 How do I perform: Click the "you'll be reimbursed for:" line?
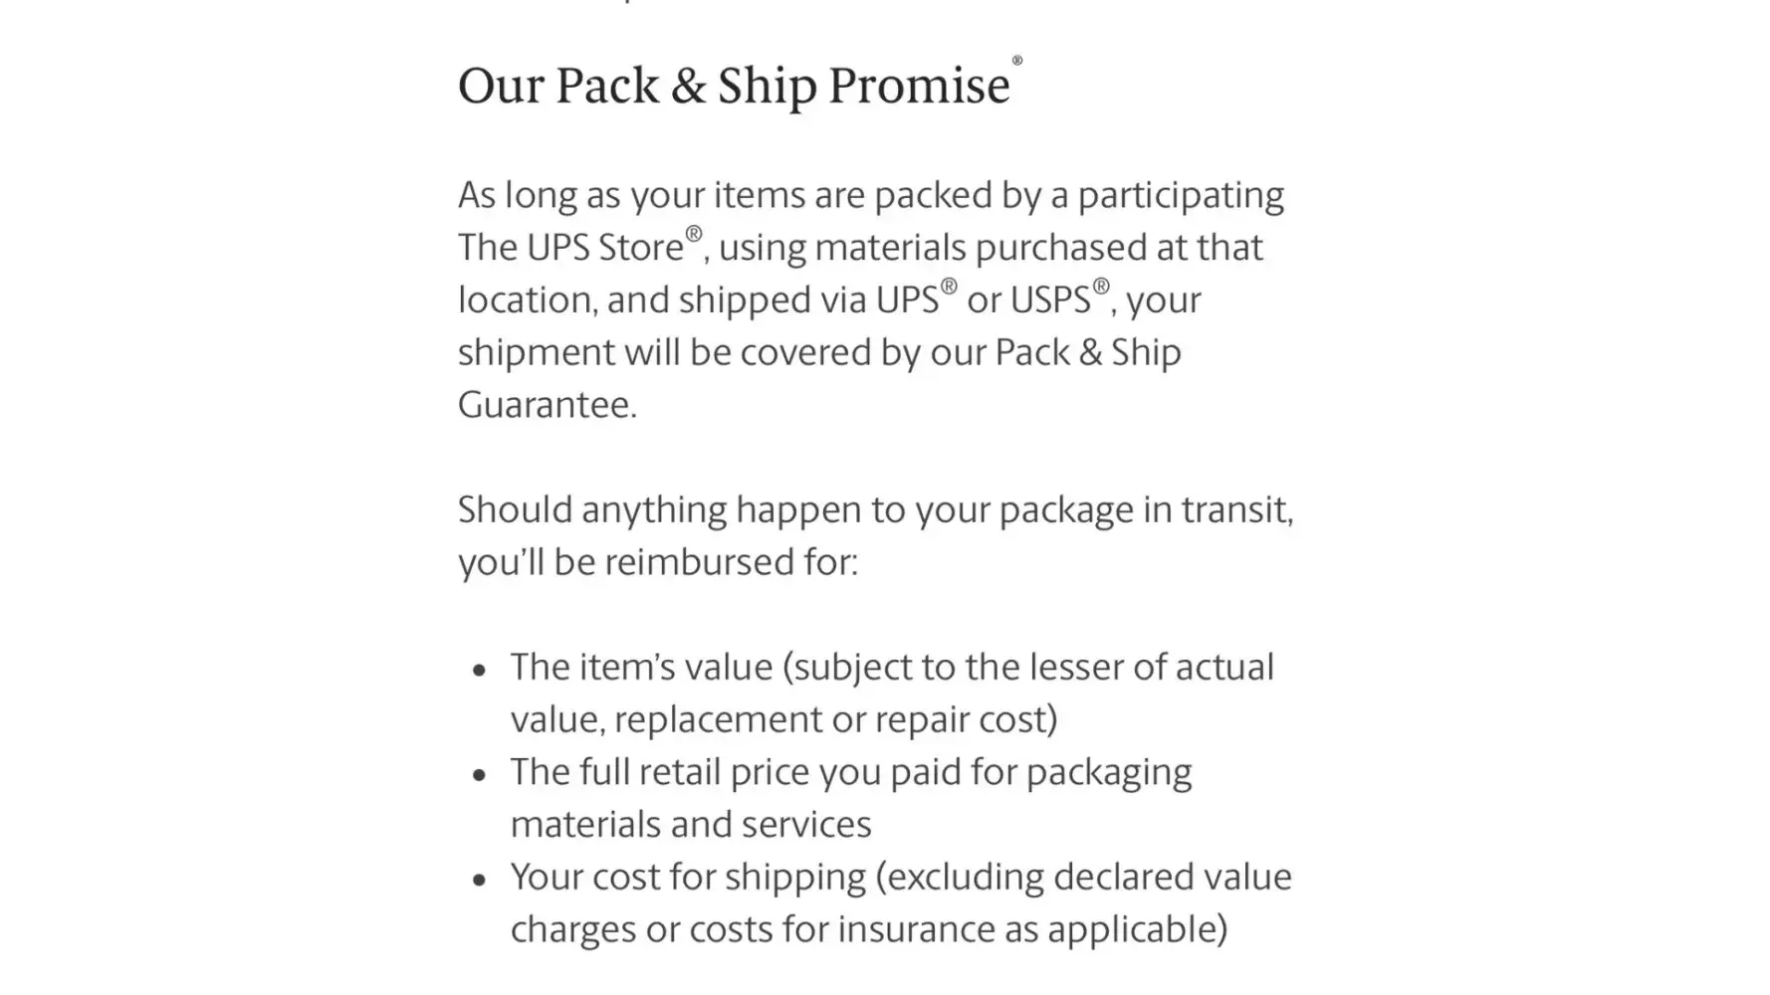coord(657,563)
